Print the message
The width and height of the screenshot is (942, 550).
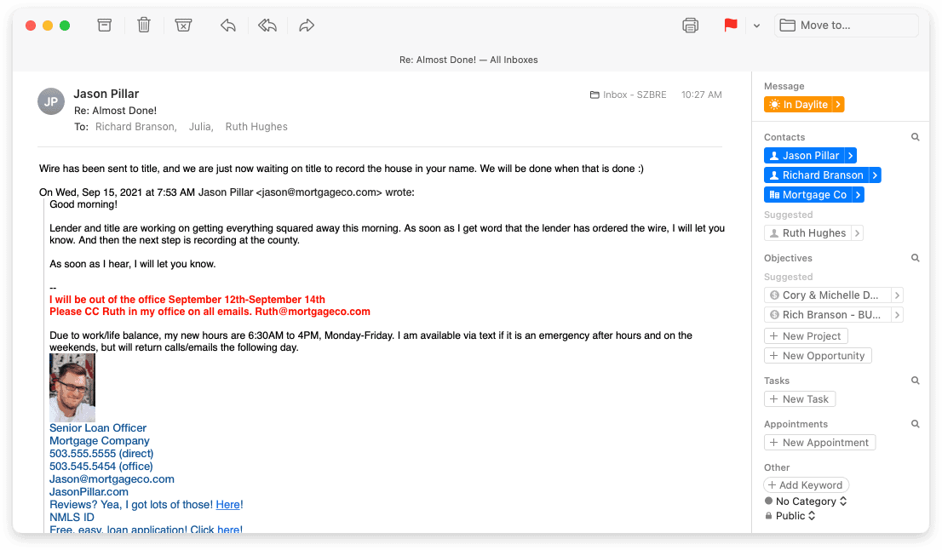click(x=690, y=26)
